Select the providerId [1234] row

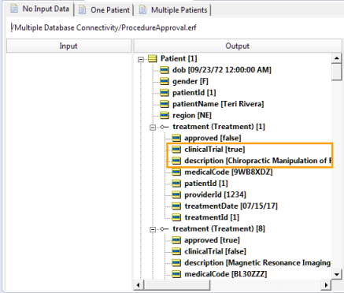pyautogui.click(x=215, y=195)
